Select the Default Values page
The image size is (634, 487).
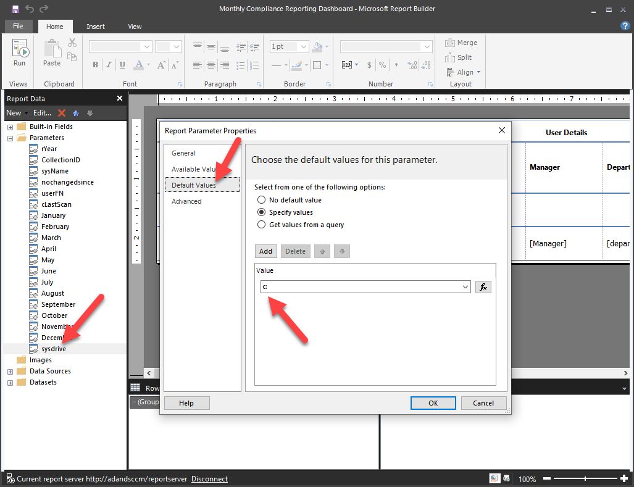202,185
